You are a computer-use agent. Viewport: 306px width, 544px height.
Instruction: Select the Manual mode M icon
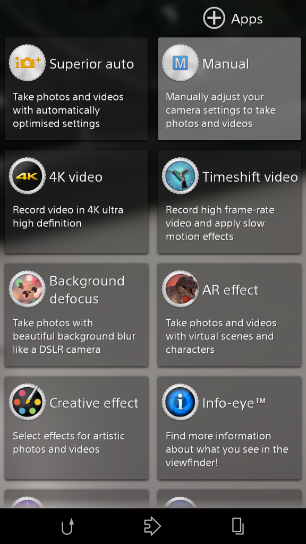180,63
